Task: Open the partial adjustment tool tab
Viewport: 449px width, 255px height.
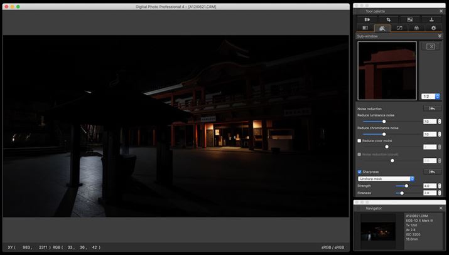Action: pos(409,19)
